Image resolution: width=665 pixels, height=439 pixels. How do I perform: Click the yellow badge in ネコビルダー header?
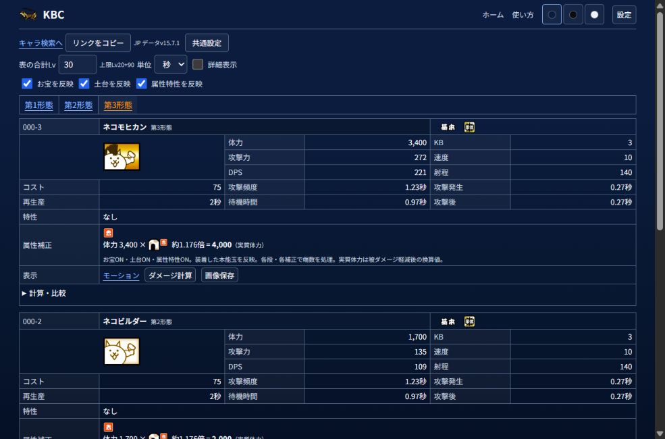[469, 321]
